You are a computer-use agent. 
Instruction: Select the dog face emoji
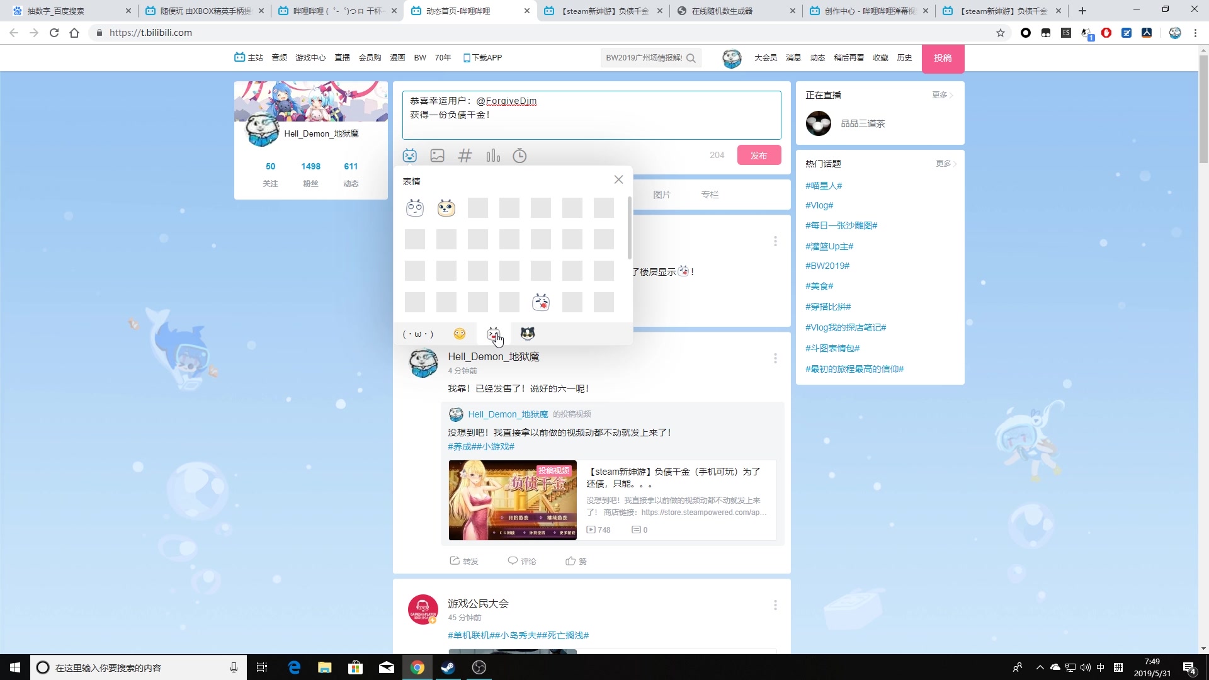[446, 208]
